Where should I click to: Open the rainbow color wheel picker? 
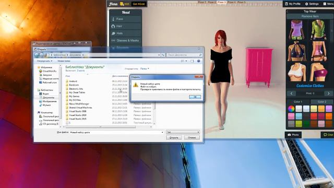pyautogui.click(x=291, y=109)
